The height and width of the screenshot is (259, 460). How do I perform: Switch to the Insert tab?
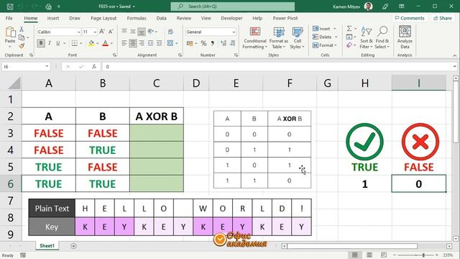pos(52,18)
